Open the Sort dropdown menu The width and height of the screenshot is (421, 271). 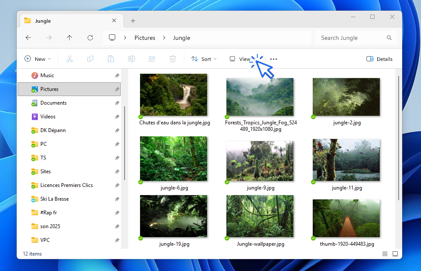click(204, 59)
